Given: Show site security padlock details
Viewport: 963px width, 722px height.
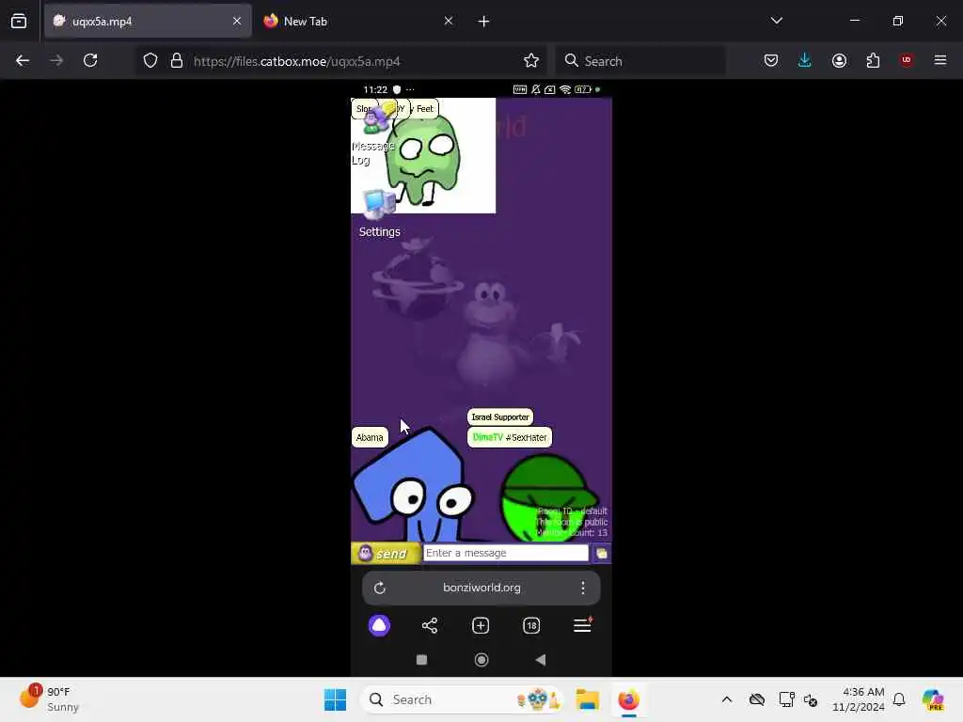Looking at the screenshot, I should pyautogui.click(x=177, y=61).
